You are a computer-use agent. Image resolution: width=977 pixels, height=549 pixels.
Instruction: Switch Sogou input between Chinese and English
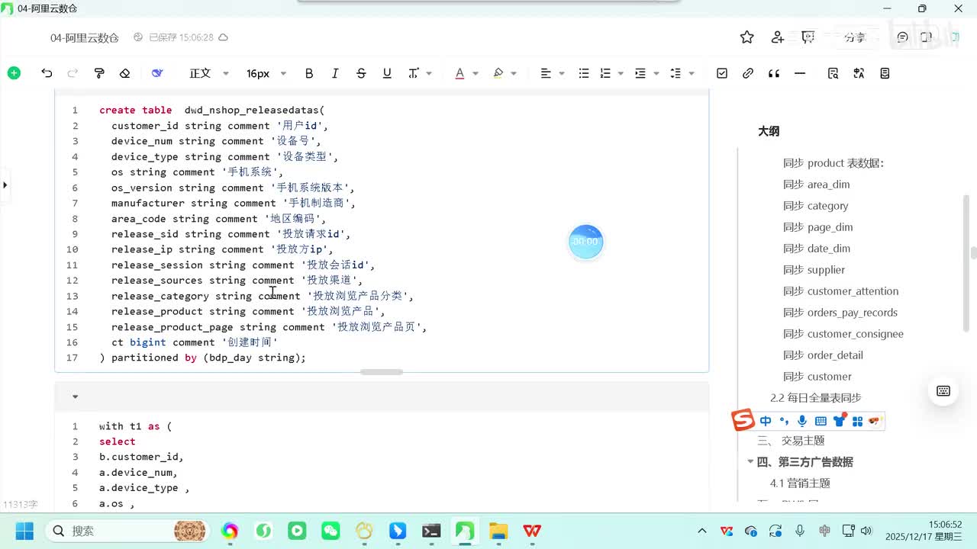pos(766,421)
